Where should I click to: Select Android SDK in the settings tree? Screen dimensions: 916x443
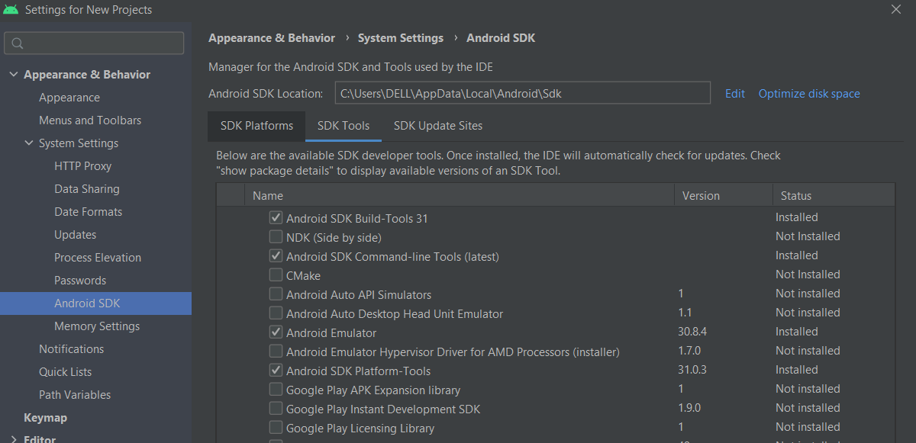coord(95,303)
